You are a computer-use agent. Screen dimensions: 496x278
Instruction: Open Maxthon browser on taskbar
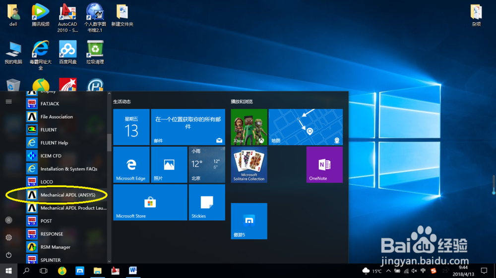[80, 271]
